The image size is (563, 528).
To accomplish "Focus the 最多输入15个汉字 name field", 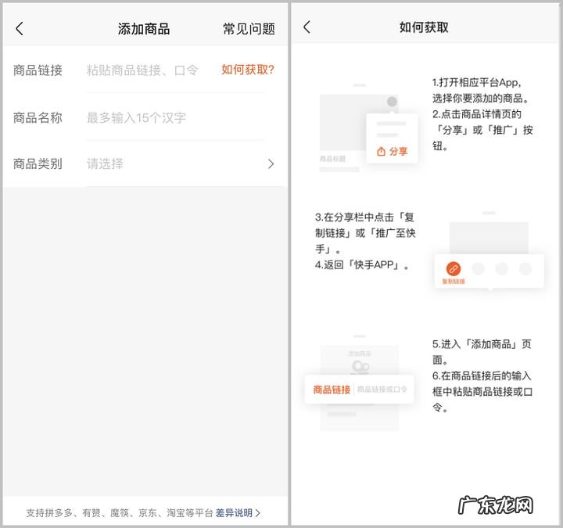I will coord(136,118).
